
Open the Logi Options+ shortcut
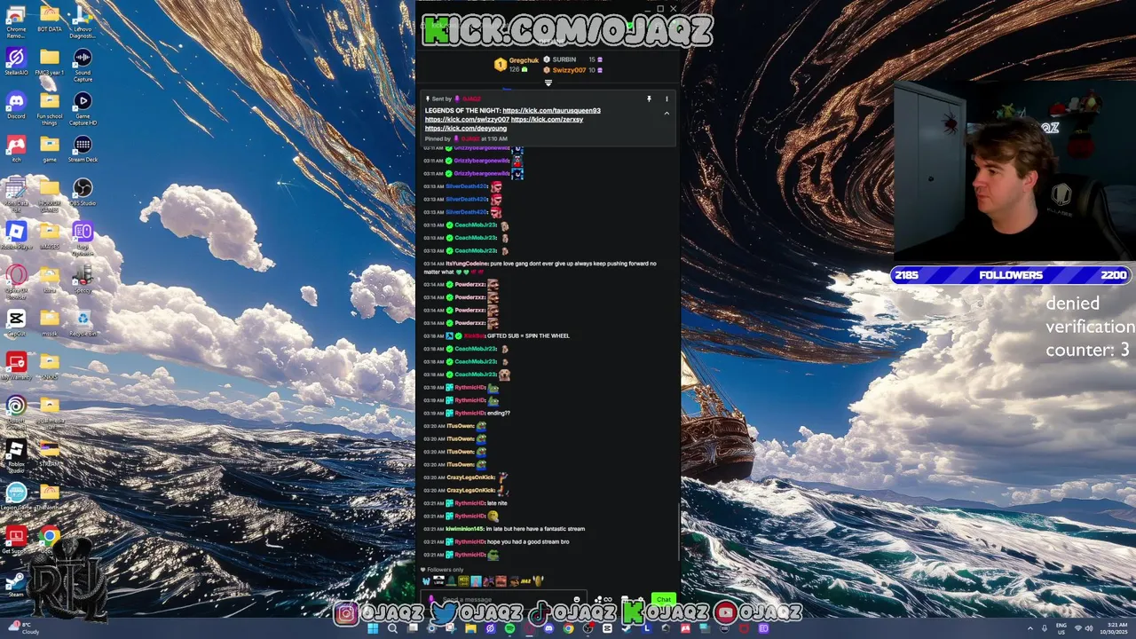(x=83, y=239)
